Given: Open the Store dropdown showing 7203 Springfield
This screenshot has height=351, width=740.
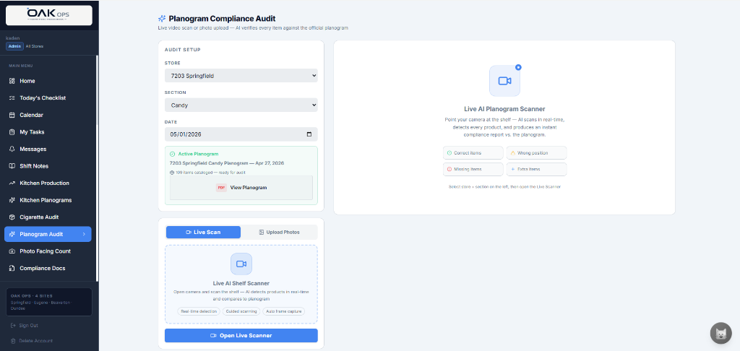Looking at the screenshot, I should coord(241,76).
